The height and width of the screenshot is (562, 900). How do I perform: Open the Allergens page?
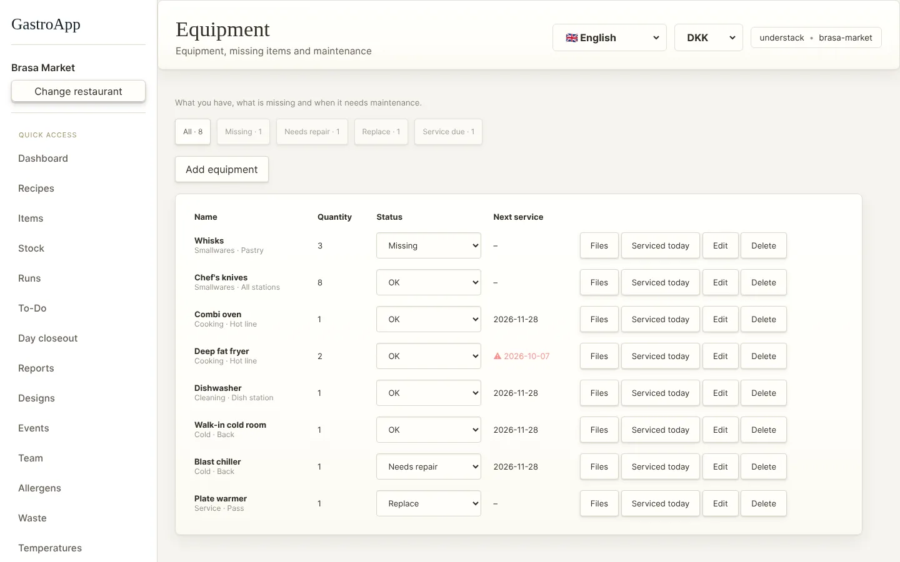40,488
